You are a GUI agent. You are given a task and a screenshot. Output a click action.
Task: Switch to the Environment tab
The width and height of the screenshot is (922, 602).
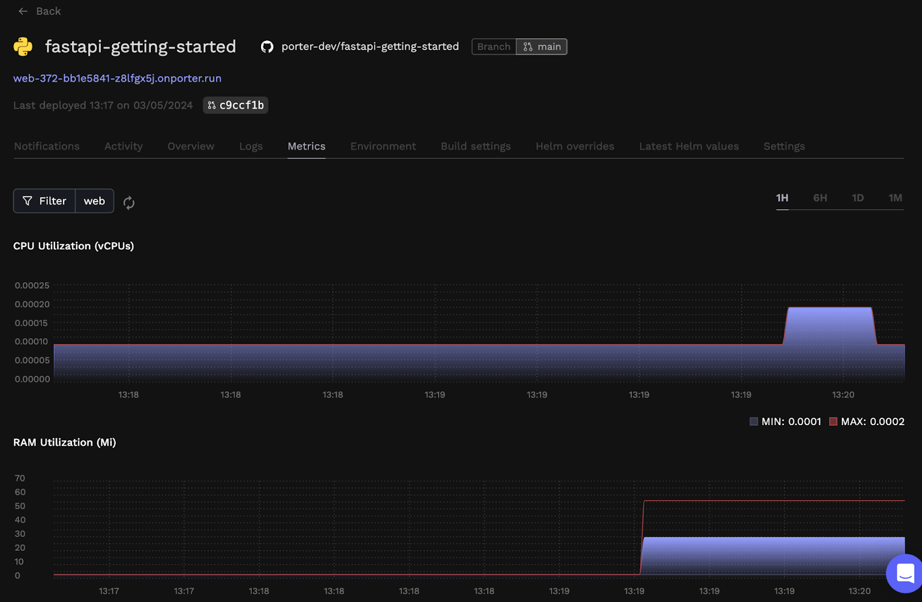[383, 146]
